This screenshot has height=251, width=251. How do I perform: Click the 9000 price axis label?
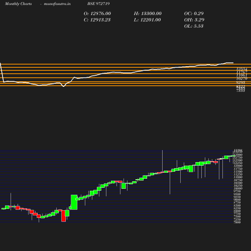[237, 200]
